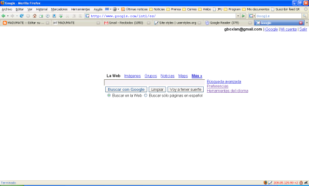
Task: Open the Mis documentos bookmarks folder
Action: pyautogui.click(x=255, y=9)
